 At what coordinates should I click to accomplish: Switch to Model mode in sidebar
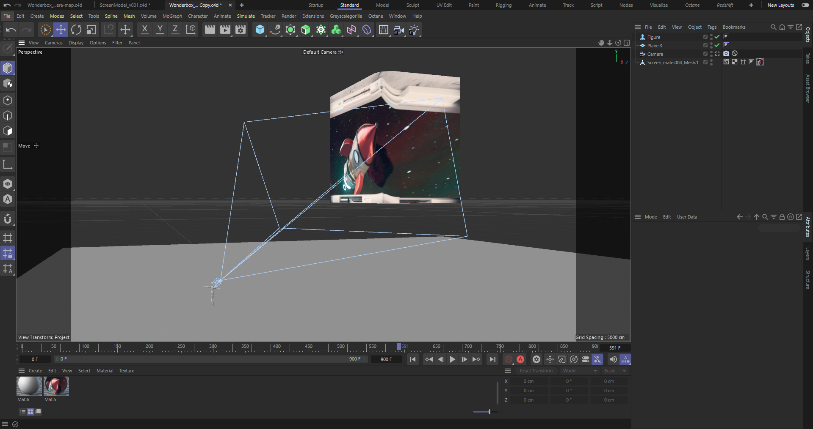tap(8, 68)
